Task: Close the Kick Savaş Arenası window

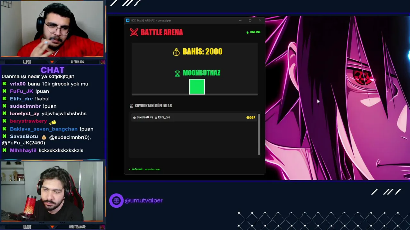Action: click(260, 20)
